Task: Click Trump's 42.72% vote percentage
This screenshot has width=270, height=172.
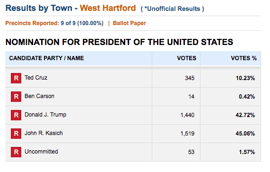Action: (x=245, y=115)
